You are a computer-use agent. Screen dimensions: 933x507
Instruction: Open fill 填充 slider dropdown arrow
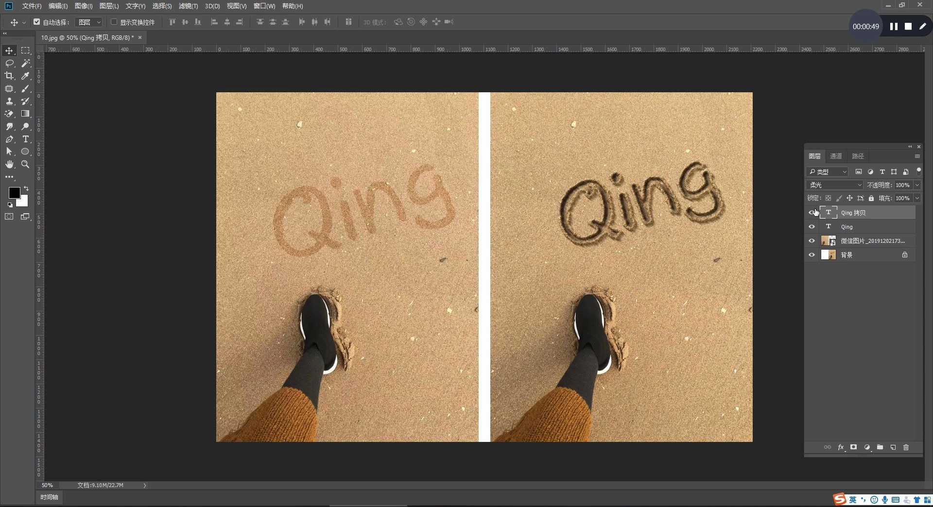tap(917, 198)
